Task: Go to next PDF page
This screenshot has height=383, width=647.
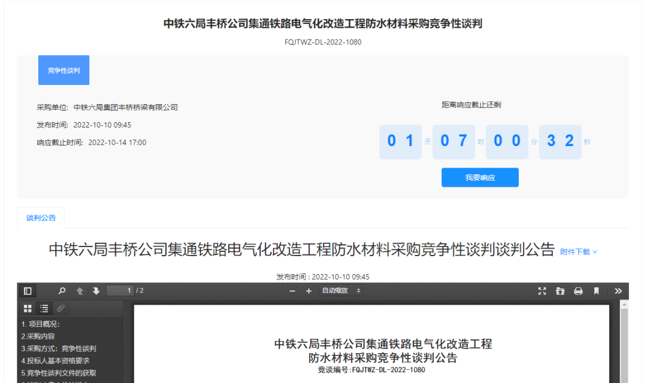Action: point(96,291)
